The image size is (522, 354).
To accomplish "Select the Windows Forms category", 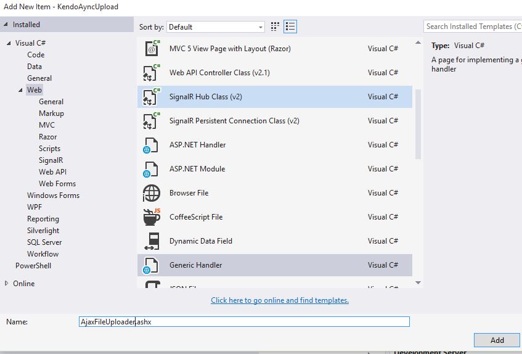I will (53, 196).
